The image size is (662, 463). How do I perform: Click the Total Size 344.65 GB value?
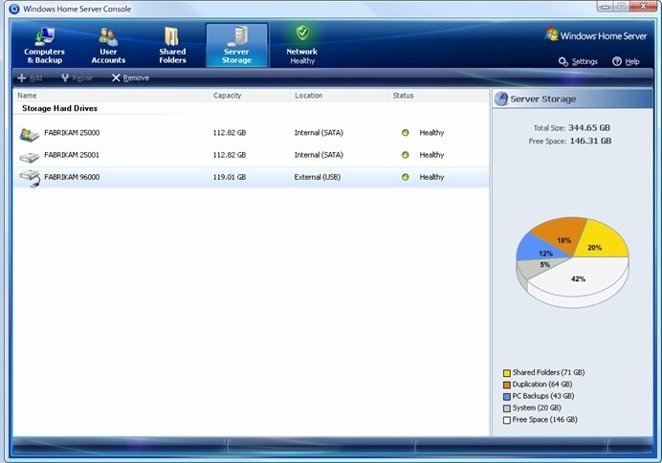[x=589, y=127]
